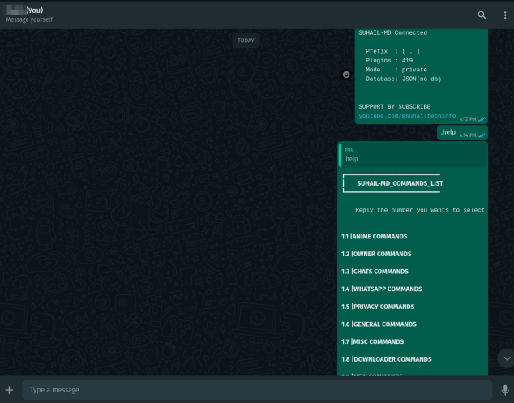Click the 4:12 PM read-receipt ticks

coord(482,119)
